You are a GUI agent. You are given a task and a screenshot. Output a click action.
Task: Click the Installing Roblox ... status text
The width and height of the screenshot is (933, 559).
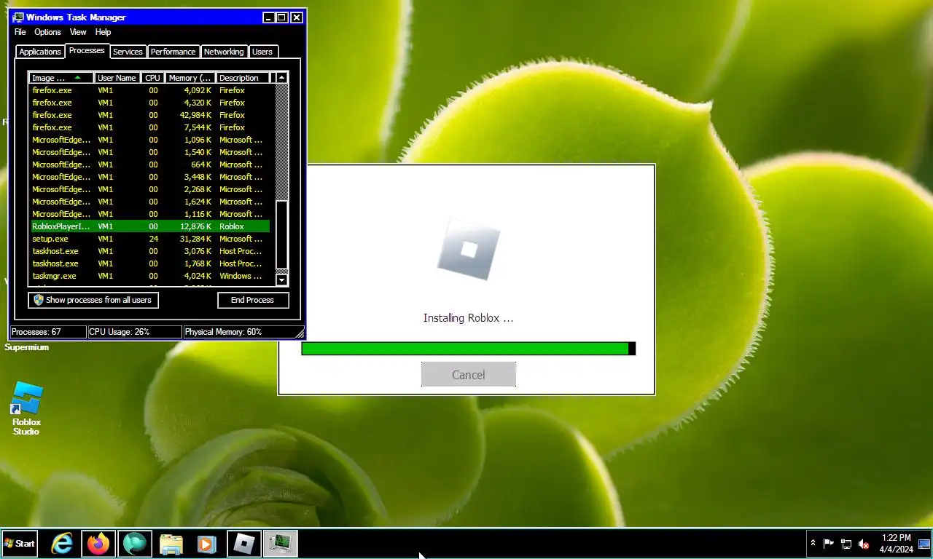[468, 318]
